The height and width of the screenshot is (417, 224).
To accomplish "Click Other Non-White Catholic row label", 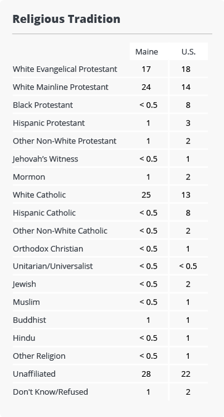I will (60, 231).
